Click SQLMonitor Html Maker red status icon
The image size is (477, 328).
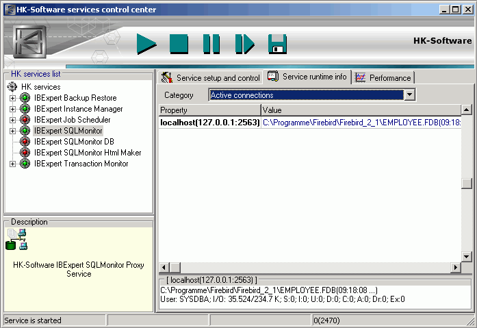click(x=25, y=153)
